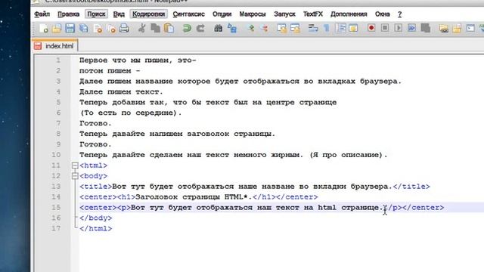This screenshot has height=272, width=484.
Task: Collapse the <html> fold marker on line 11
Action: click(x=75, y=165)
